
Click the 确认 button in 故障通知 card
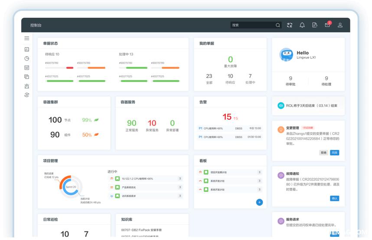coord(334,198)
